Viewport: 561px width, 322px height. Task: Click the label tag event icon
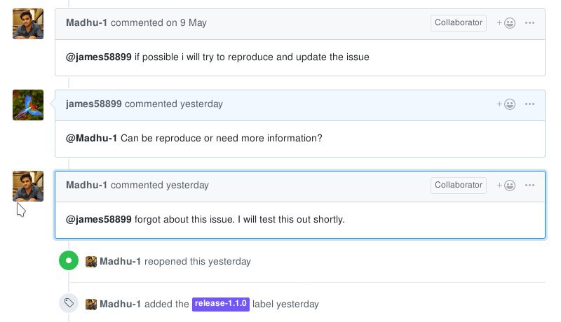(x=69, y=303)
